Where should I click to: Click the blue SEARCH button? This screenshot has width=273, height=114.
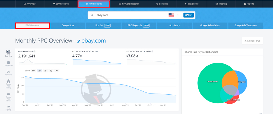(188, 15)
